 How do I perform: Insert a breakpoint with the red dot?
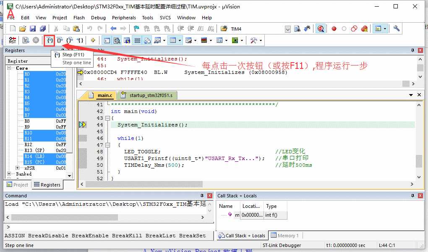tap(334, 29)
